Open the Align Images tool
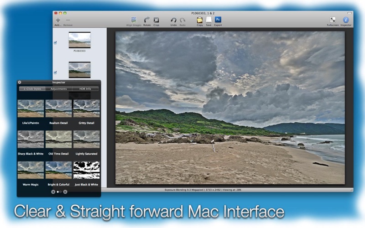The height and width of the screenshot is (228, 365). click(134, 20)
